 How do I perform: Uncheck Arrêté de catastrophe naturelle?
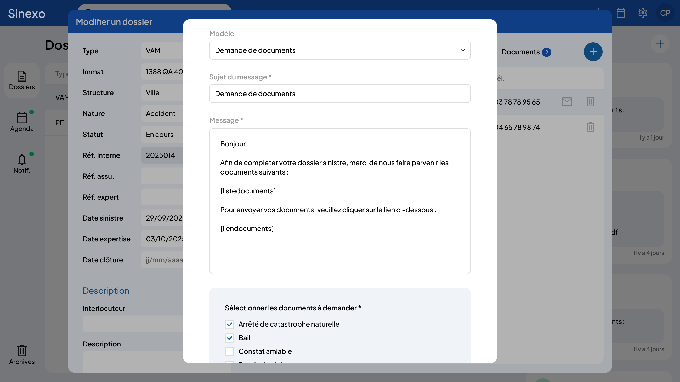(229, 324)
